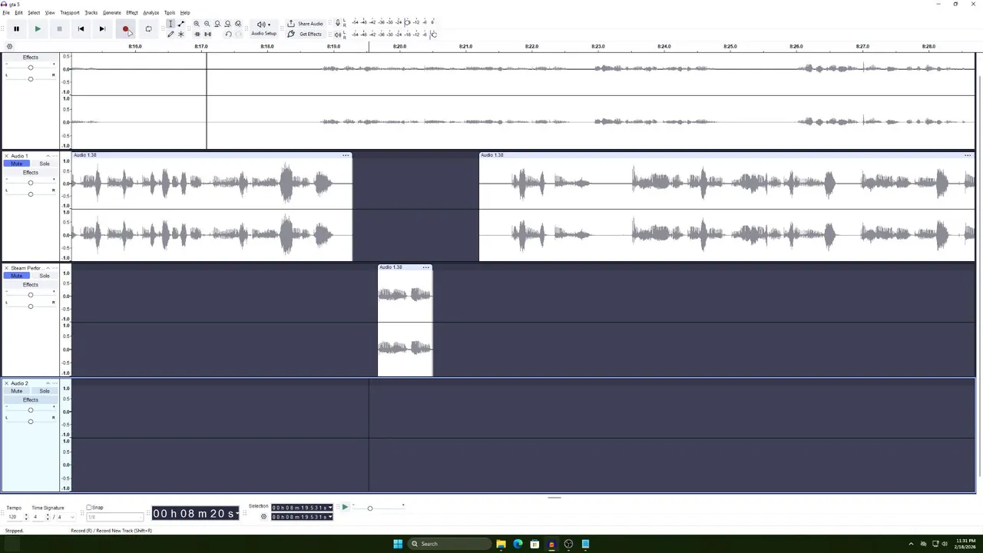Open Effects for Audio 1 track
Viewport: 983px width, 553px height.
[x=31, y=173]
